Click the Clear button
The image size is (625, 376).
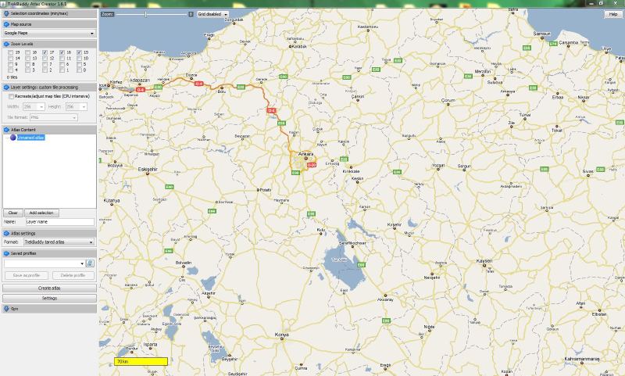[x=13, y=213]
